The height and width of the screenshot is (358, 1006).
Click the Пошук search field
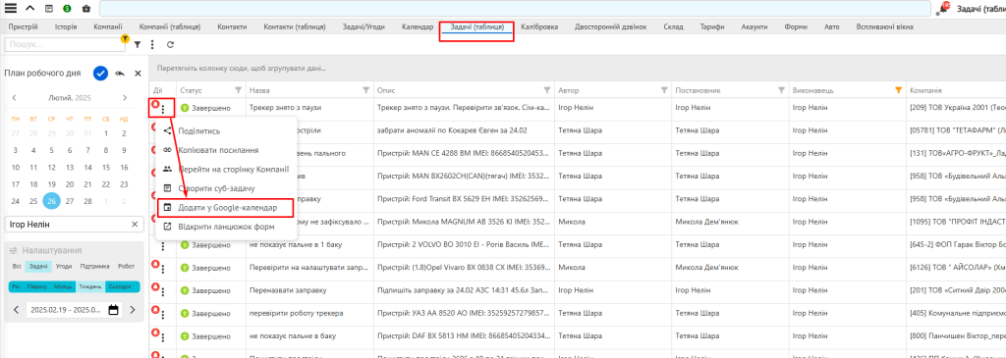click(x=64, y=45)
